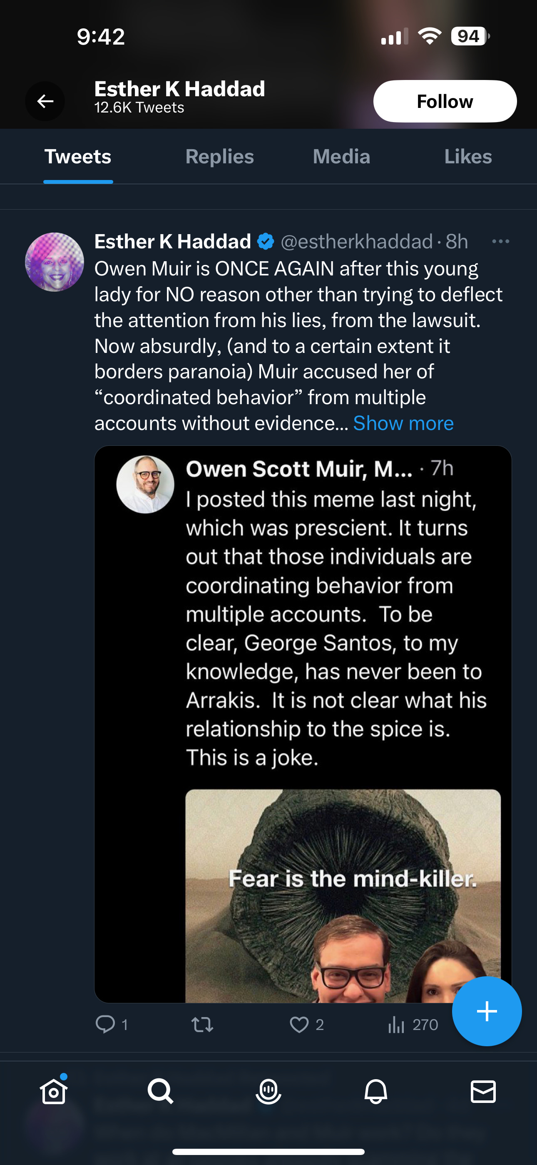Open the Search magnifier icon
537x1165 pixels.
point(160,1092)
